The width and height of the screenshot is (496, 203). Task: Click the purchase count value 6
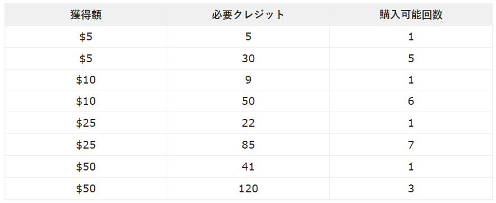[x=411, y=101]
